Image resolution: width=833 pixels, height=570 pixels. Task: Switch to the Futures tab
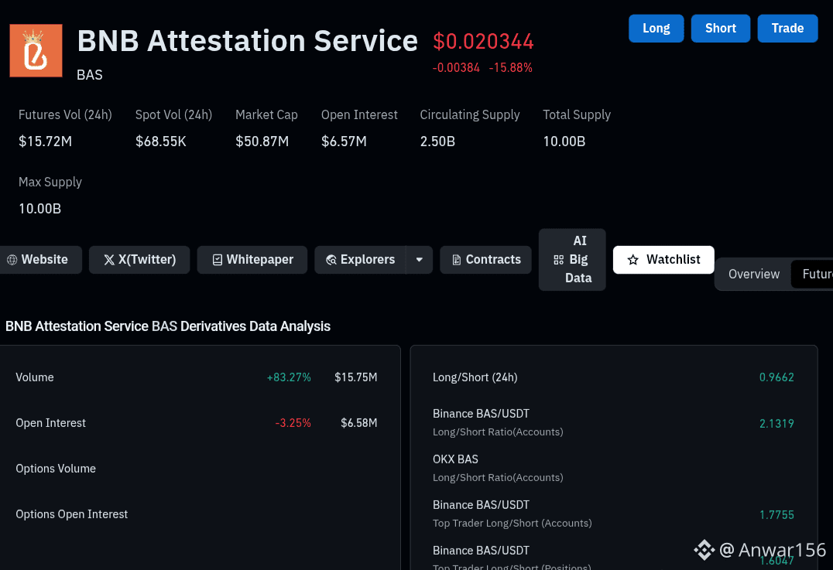(813, 275)
